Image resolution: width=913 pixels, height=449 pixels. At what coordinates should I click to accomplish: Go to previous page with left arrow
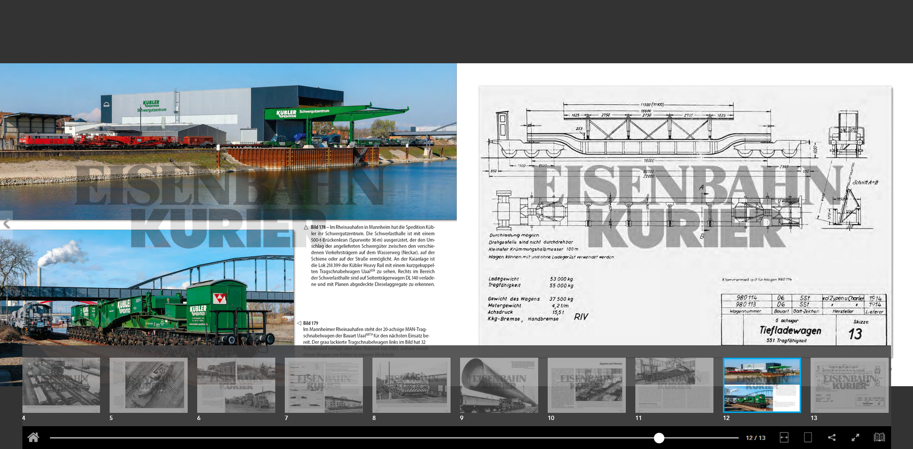6,224
